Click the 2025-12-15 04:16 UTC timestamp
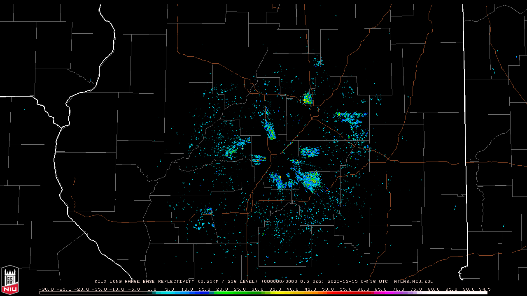 (357, 282)
